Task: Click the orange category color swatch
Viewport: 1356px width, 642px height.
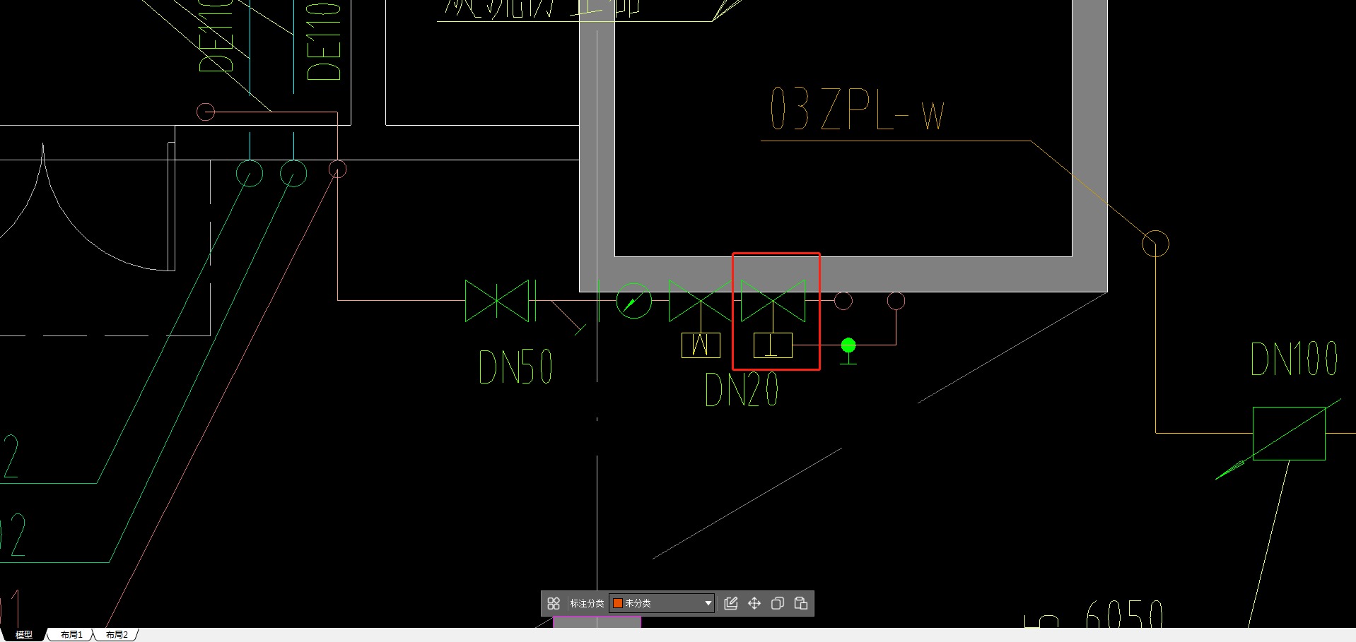Action: click(617, 603)
